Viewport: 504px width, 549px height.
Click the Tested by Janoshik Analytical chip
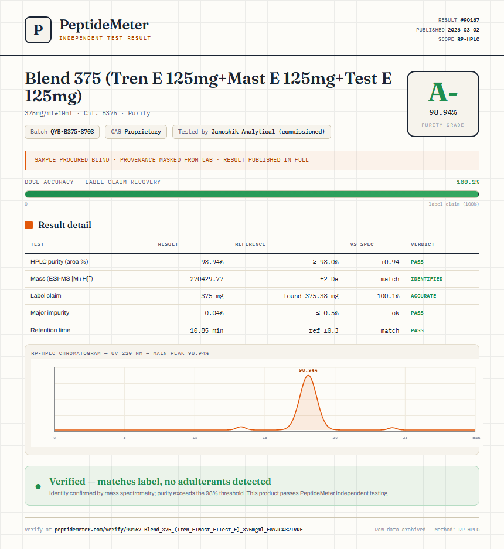point(251,132)
